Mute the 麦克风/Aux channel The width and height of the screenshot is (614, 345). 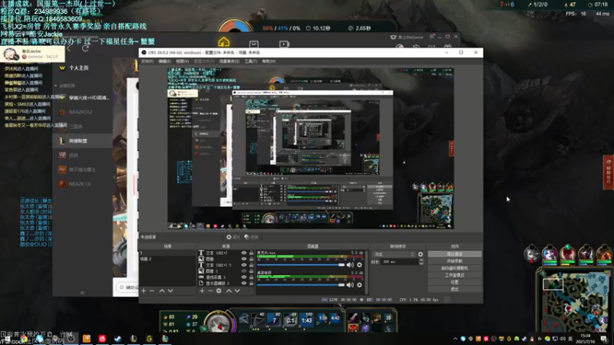tap(350, 264)
